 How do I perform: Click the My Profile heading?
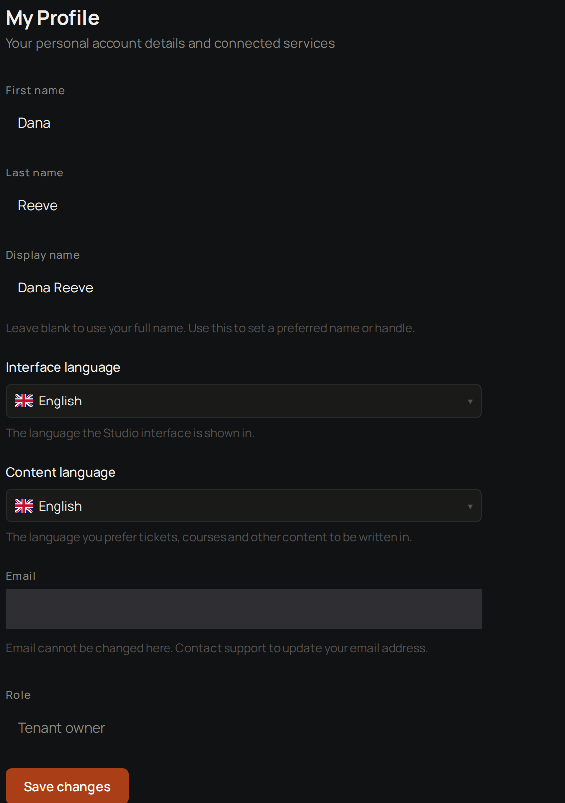53,18
